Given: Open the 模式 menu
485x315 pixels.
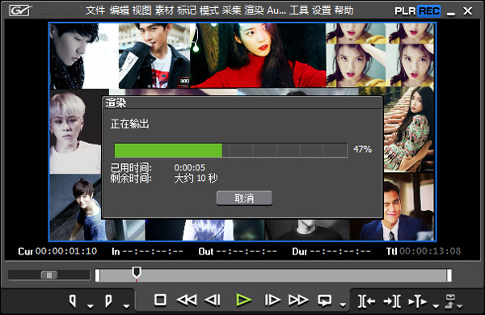Looking at the screenshot, I should 209,10.
